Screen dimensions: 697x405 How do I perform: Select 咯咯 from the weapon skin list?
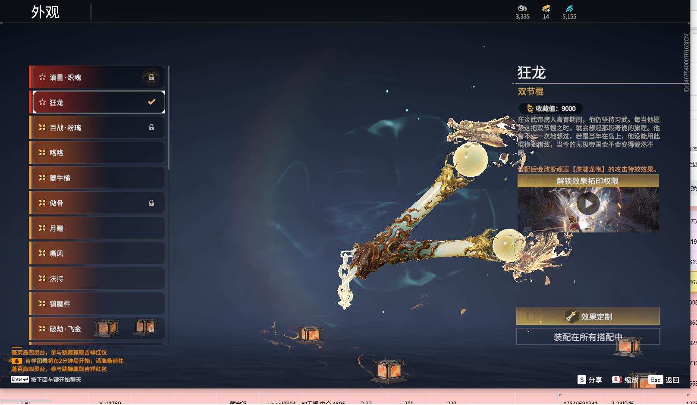[x=97, y=152]
